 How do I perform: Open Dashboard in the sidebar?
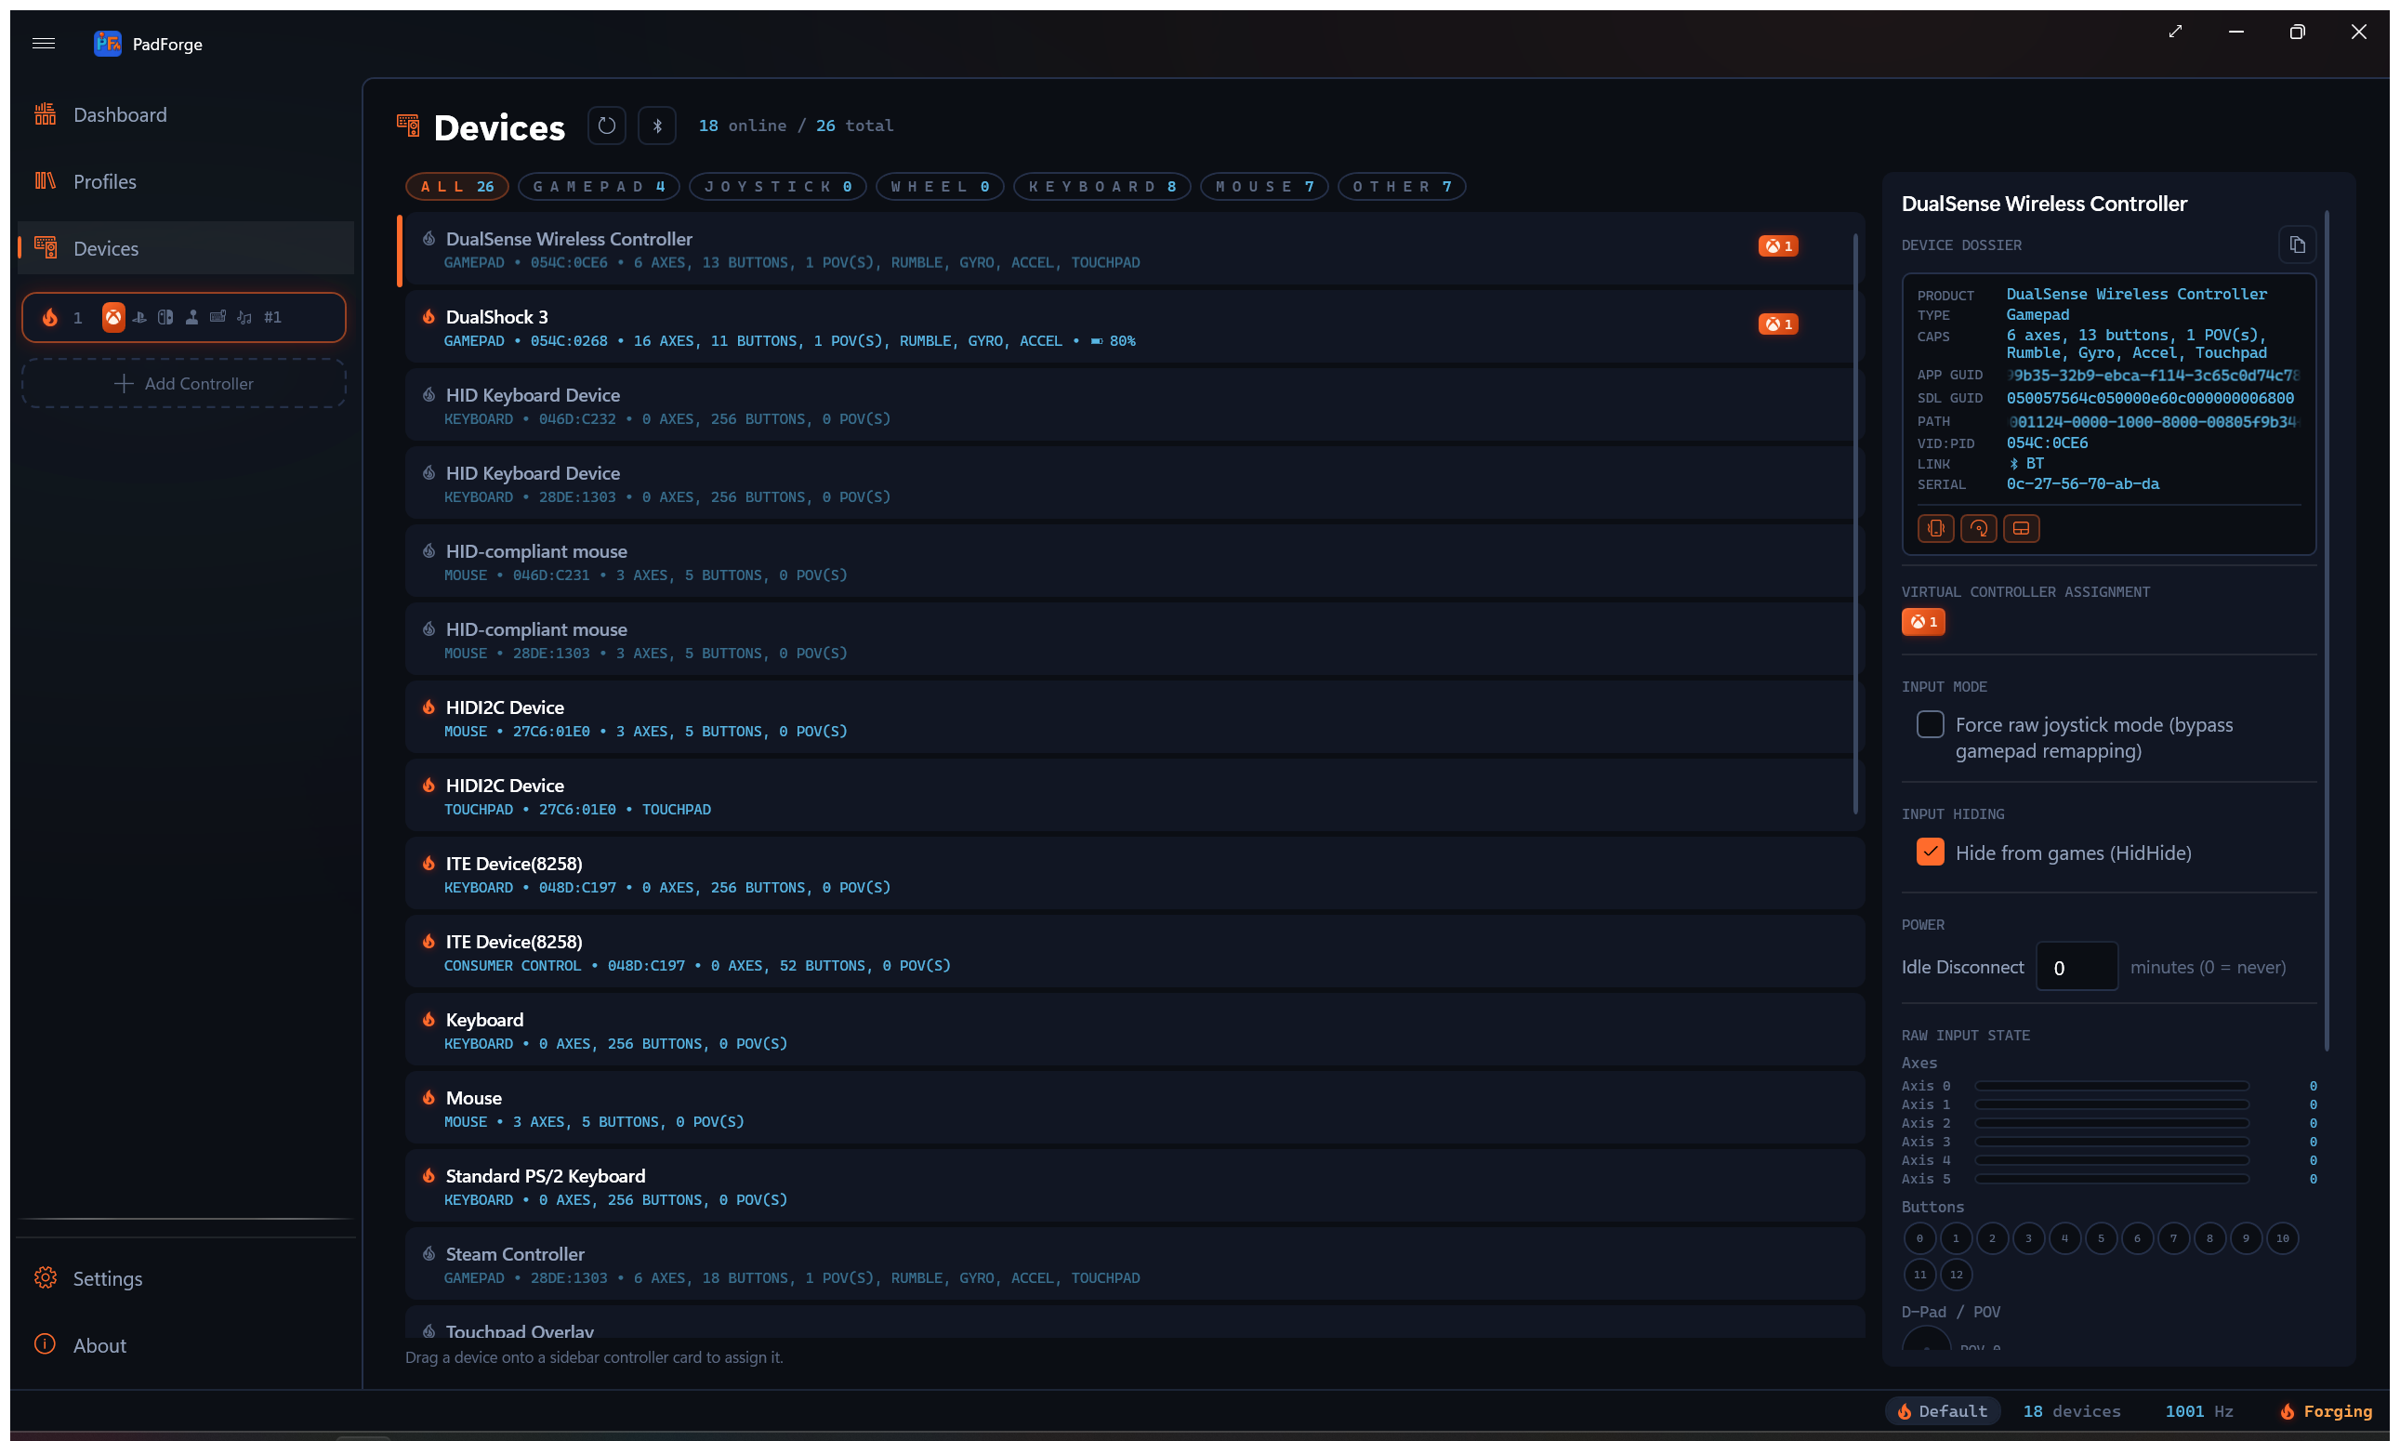pyautogui.click(x=185, y=114)
